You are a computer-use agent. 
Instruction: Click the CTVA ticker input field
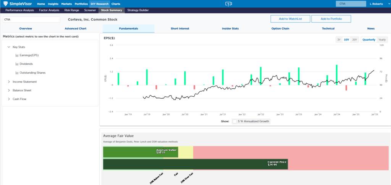(31, 19)
